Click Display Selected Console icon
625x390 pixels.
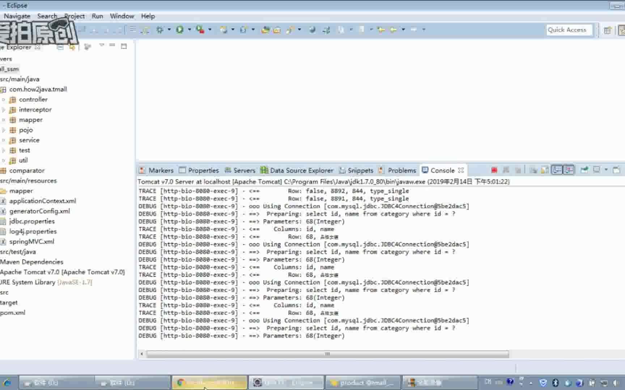click(596, 170)
